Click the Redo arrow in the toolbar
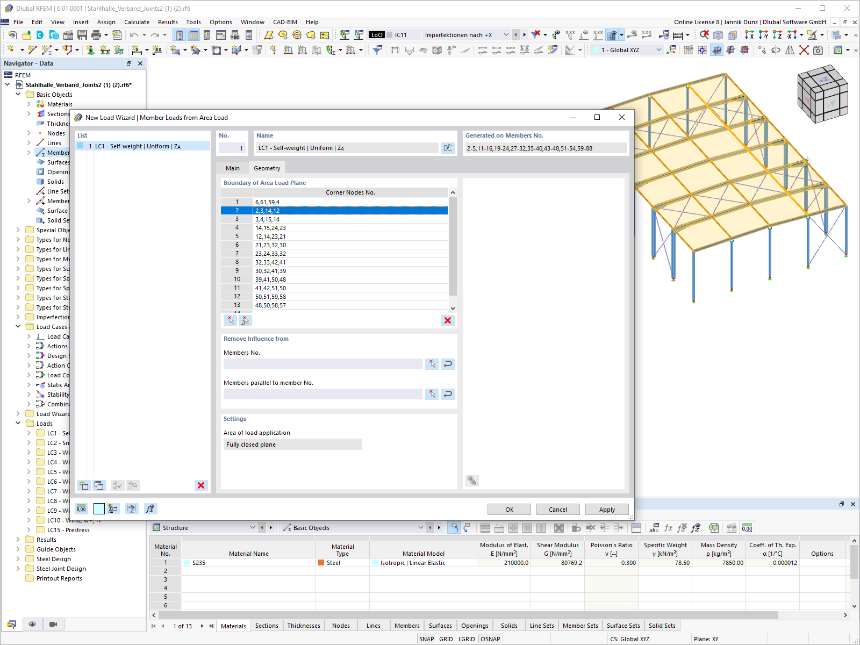 coord(155,35)
